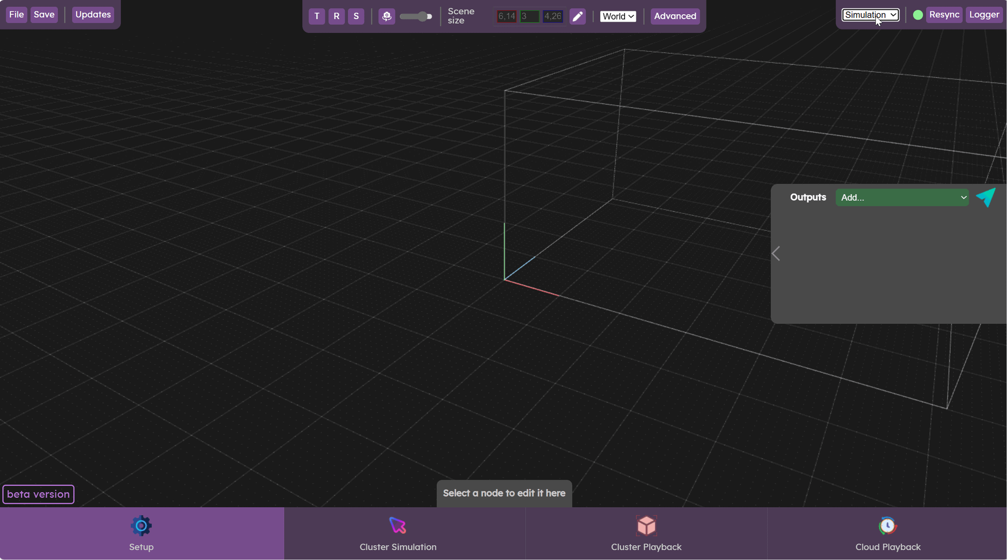Click the Cluster Simulation cursor icon

click(397, 525)
